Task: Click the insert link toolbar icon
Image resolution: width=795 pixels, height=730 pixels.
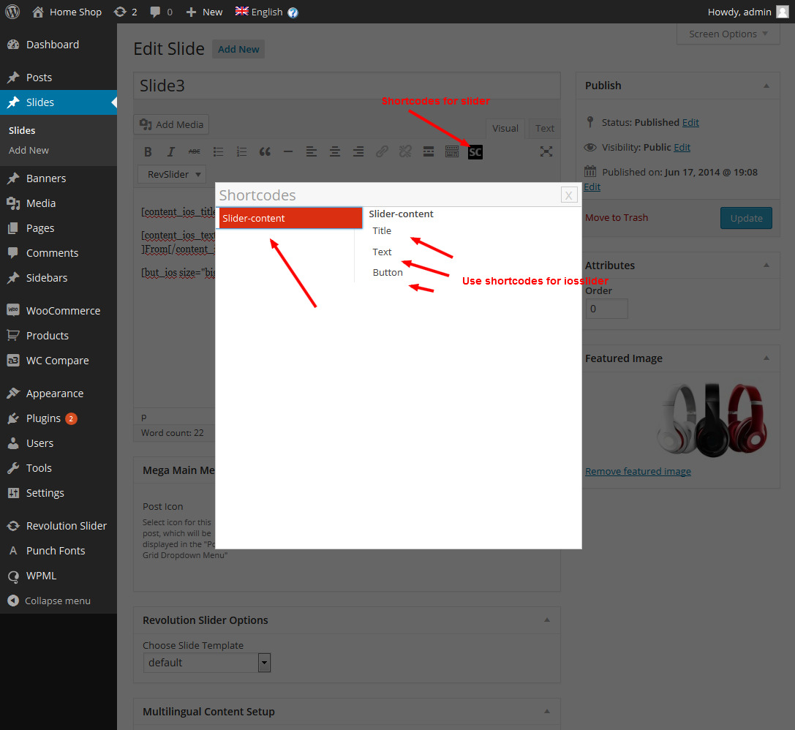Action: click(382, 152)
